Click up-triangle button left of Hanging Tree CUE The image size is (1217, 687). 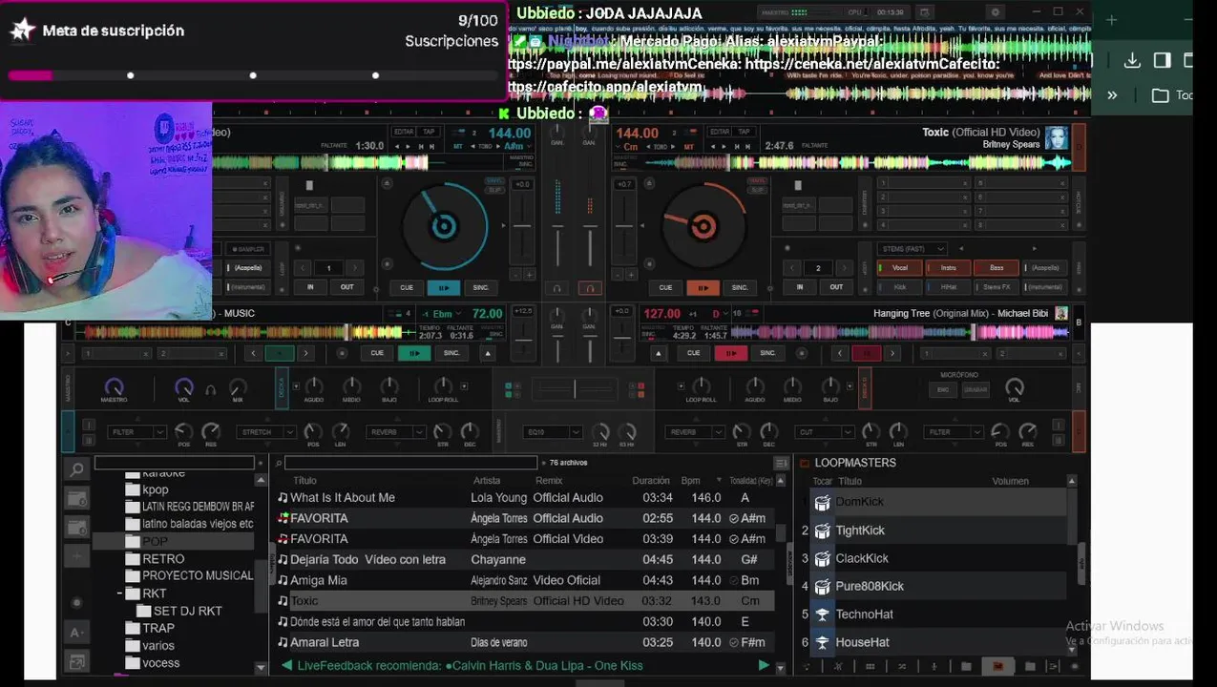(x=658, y=353)
